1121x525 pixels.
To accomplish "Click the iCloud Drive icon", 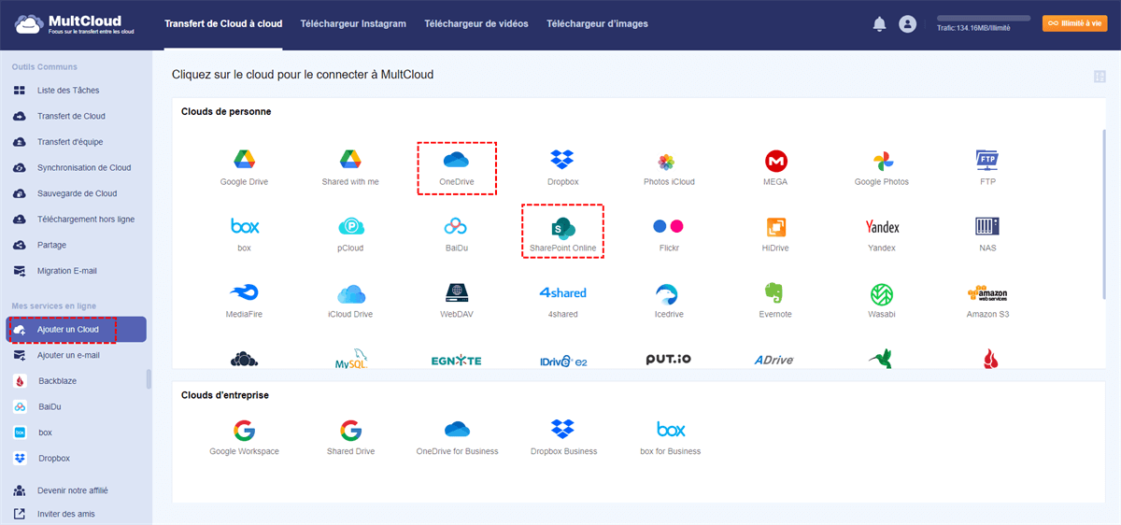I will coord(350,292).
